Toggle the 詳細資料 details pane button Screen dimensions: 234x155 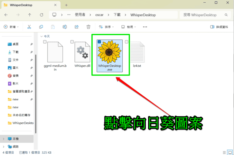click(219, 27)
